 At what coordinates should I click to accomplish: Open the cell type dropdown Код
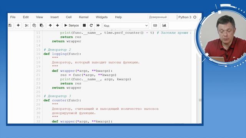pyautogui.click(x=126, y=26)
